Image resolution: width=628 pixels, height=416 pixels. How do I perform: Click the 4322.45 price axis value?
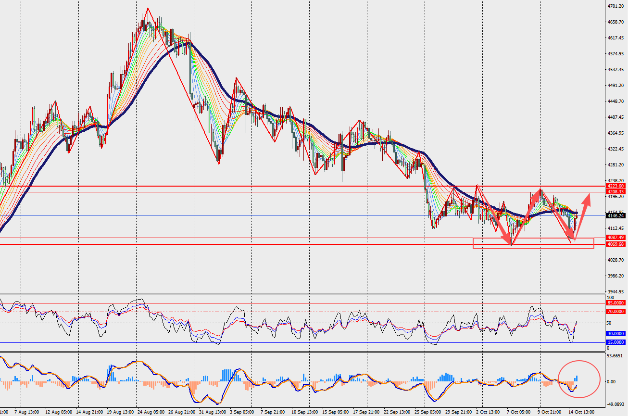[616, 149]
